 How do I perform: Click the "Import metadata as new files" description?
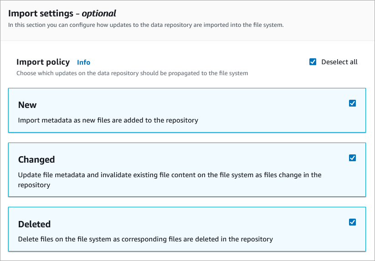[108, 120]
